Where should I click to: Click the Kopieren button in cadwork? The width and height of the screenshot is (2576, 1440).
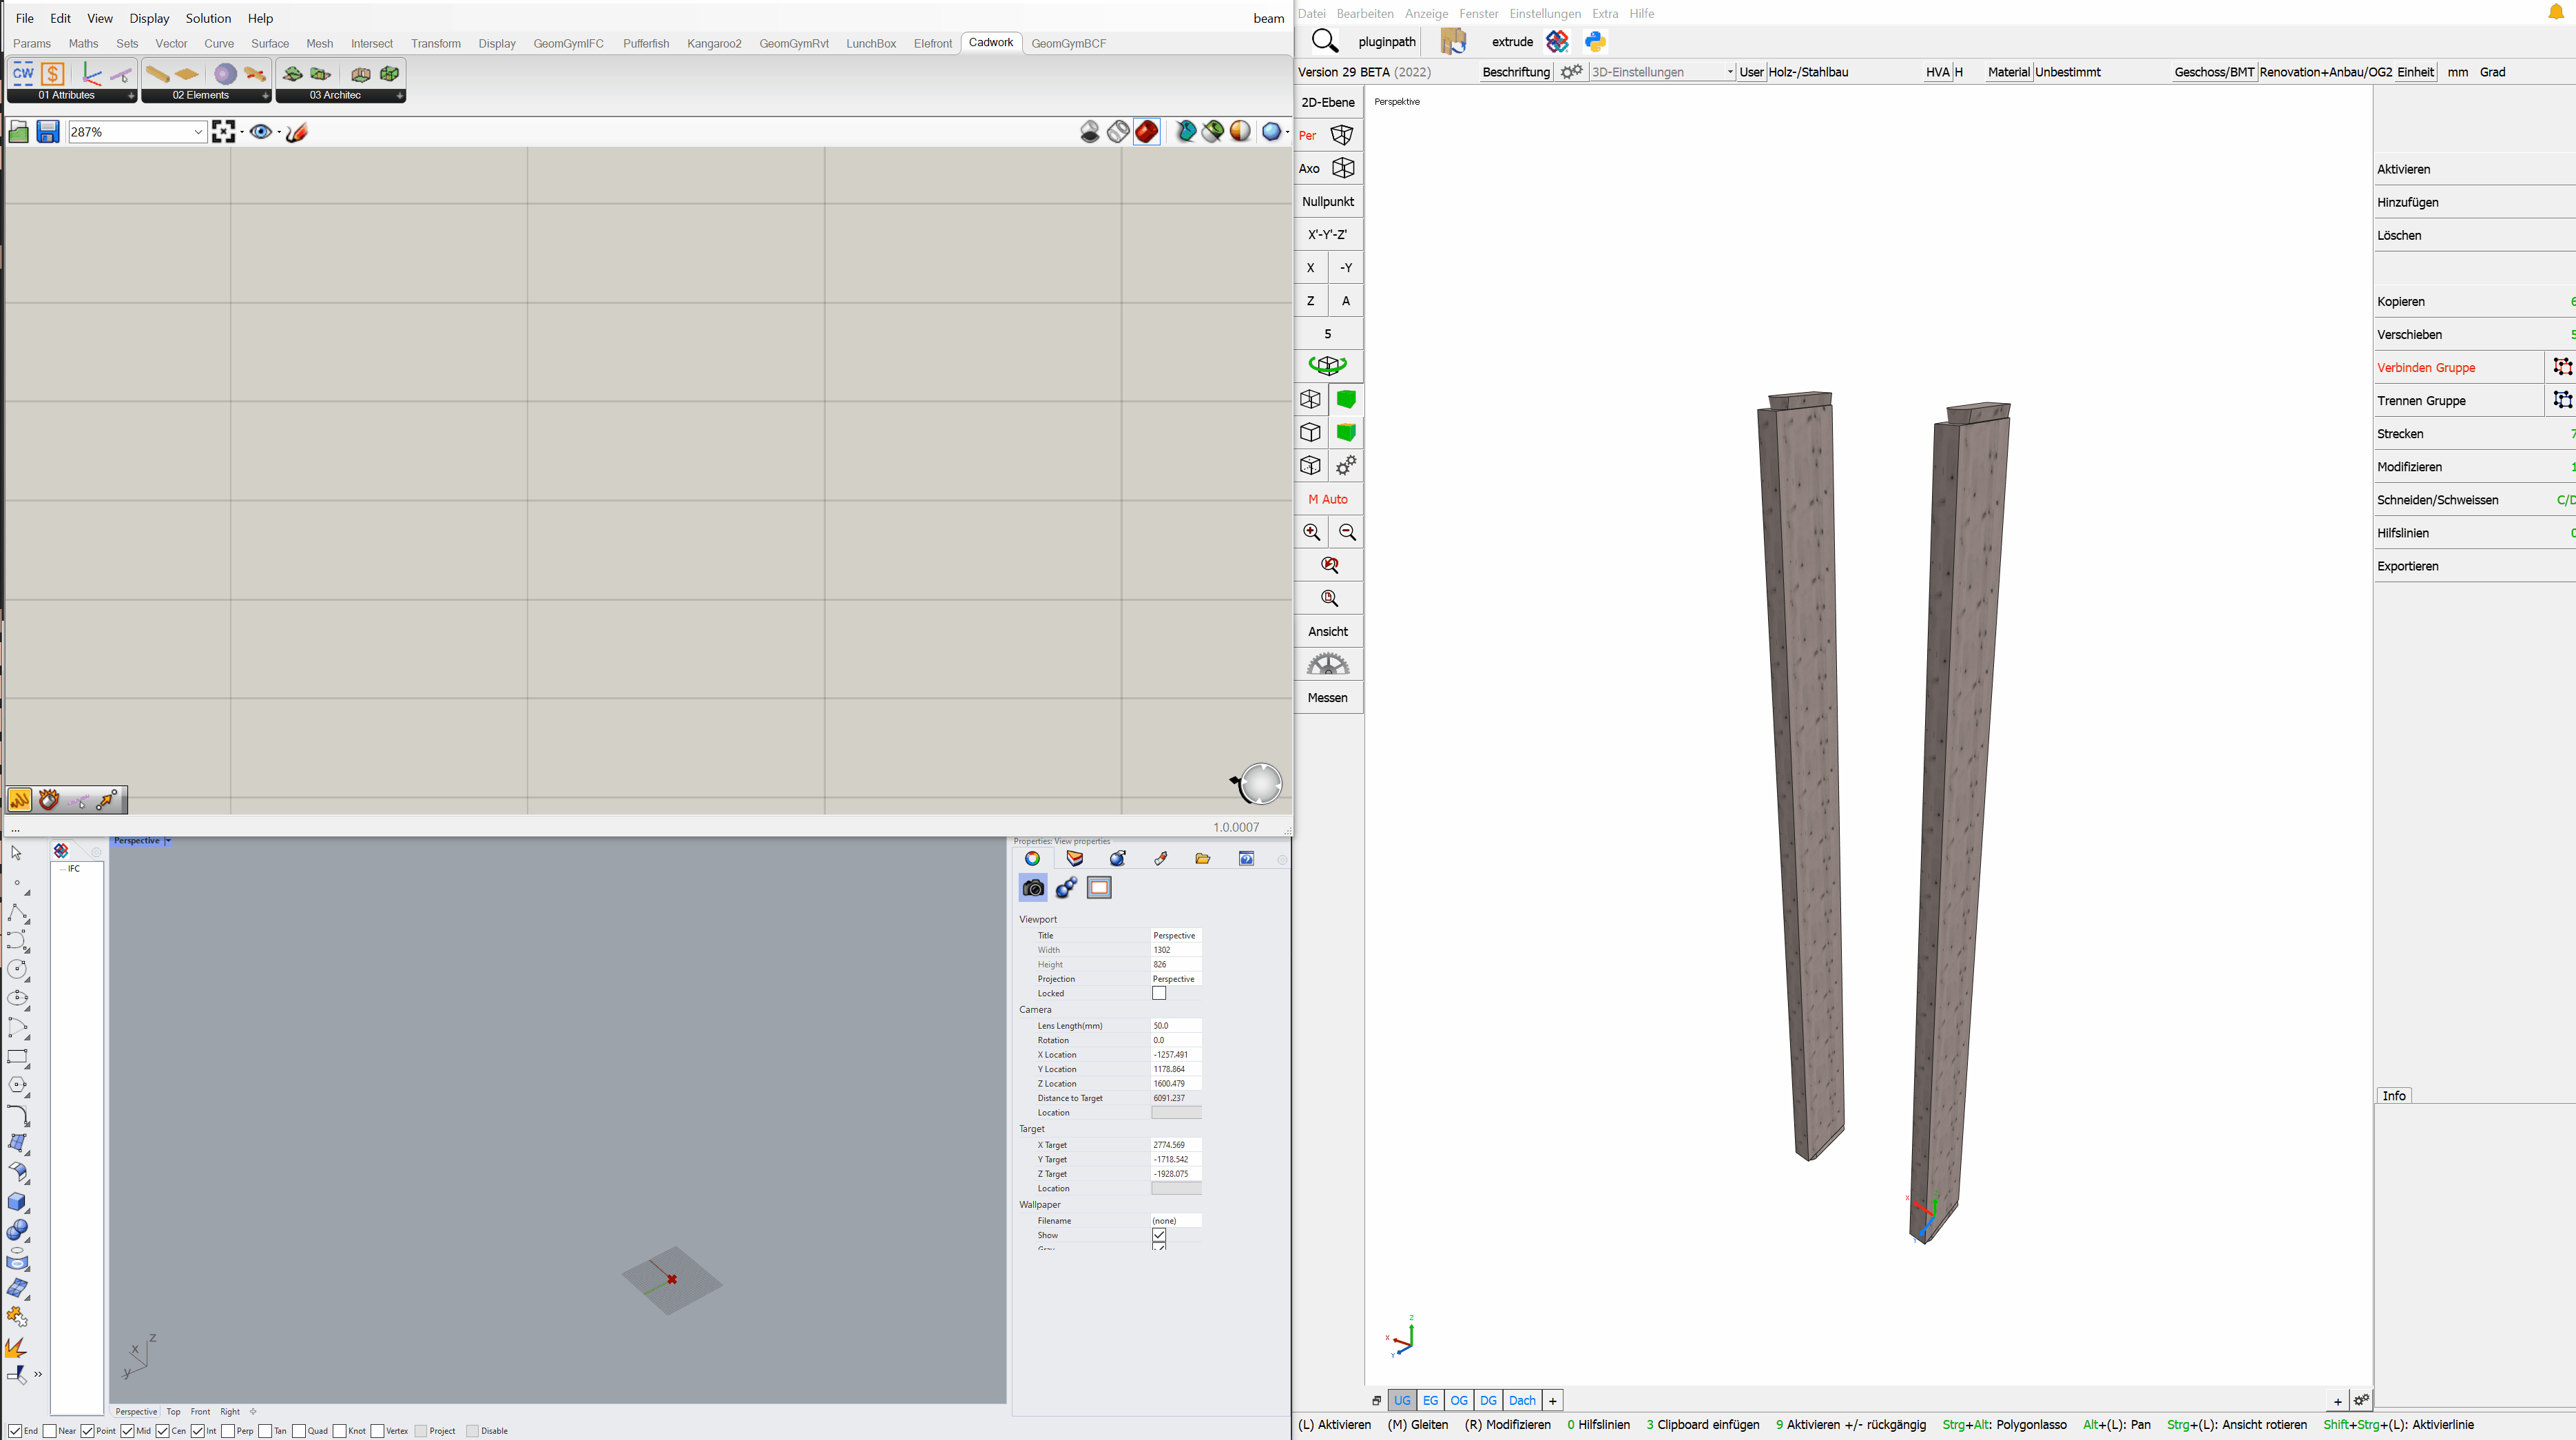click(2474, 301)
